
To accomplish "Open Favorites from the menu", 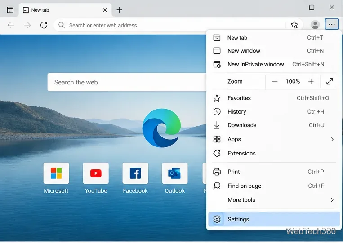I will [273, 98].
